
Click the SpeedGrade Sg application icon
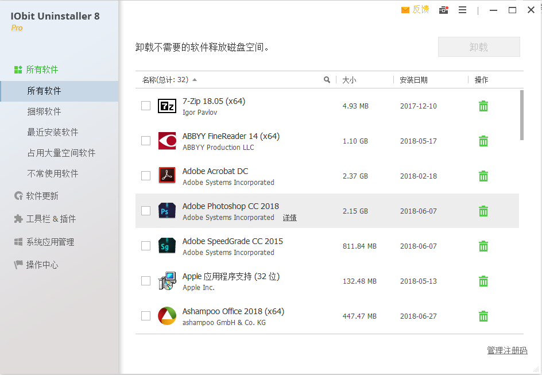(x=167, y=246)
